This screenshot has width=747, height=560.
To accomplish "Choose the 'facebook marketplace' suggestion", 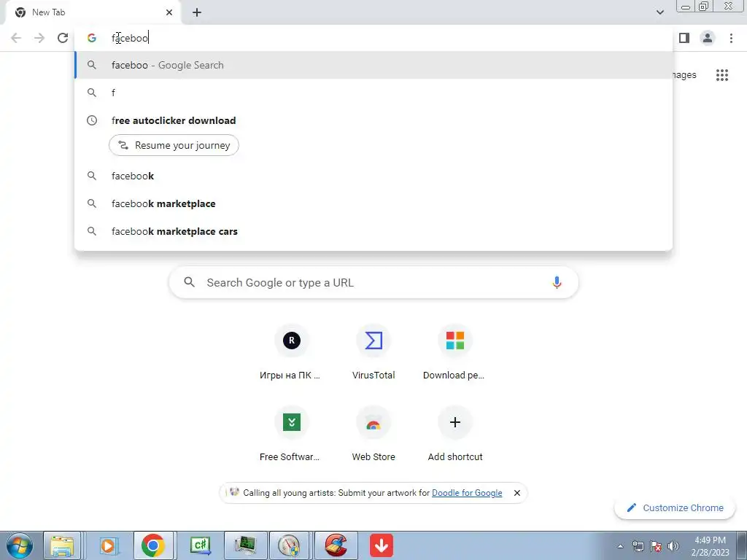I will click(x=373, y=203).
